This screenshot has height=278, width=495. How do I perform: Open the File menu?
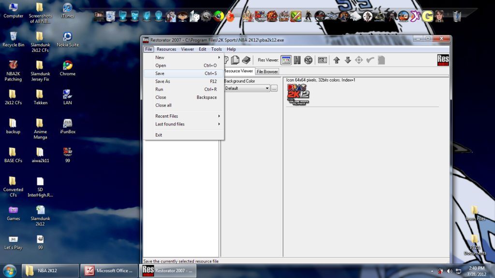pos(148,49)
